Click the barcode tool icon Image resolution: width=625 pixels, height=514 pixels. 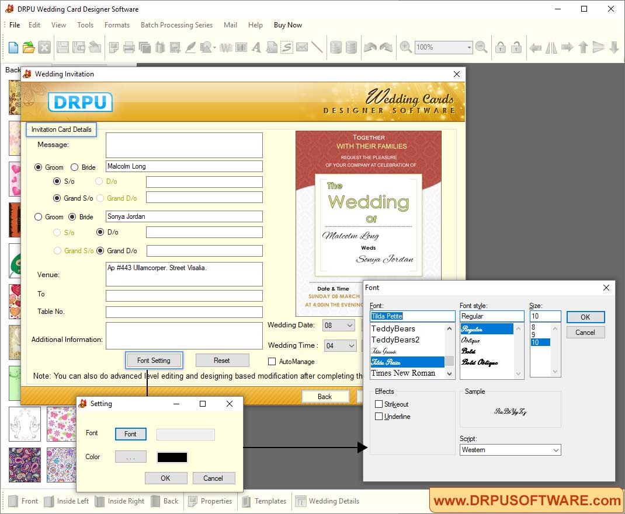click(x=241, y=47)
